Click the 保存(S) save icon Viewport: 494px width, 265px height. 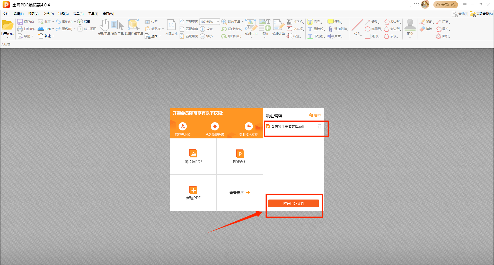click(x=20, y=22)
